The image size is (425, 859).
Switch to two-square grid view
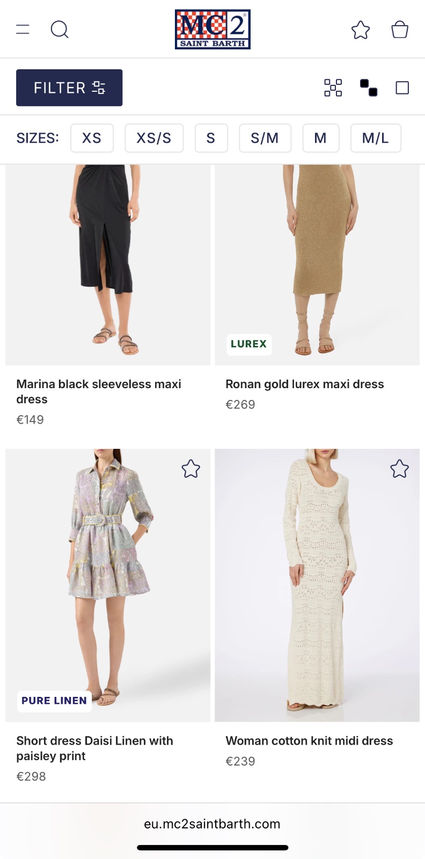[369, 88]
